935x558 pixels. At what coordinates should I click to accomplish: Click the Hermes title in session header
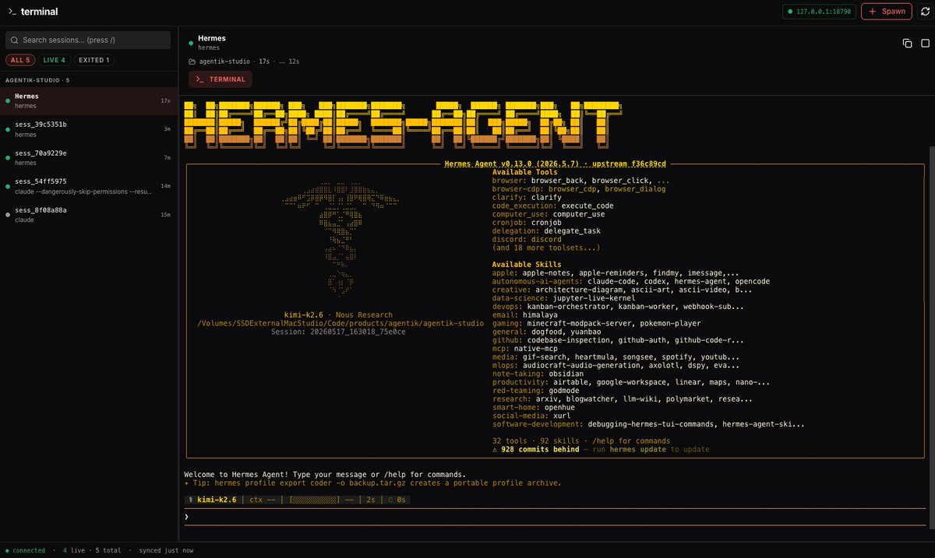click(212, 37)
